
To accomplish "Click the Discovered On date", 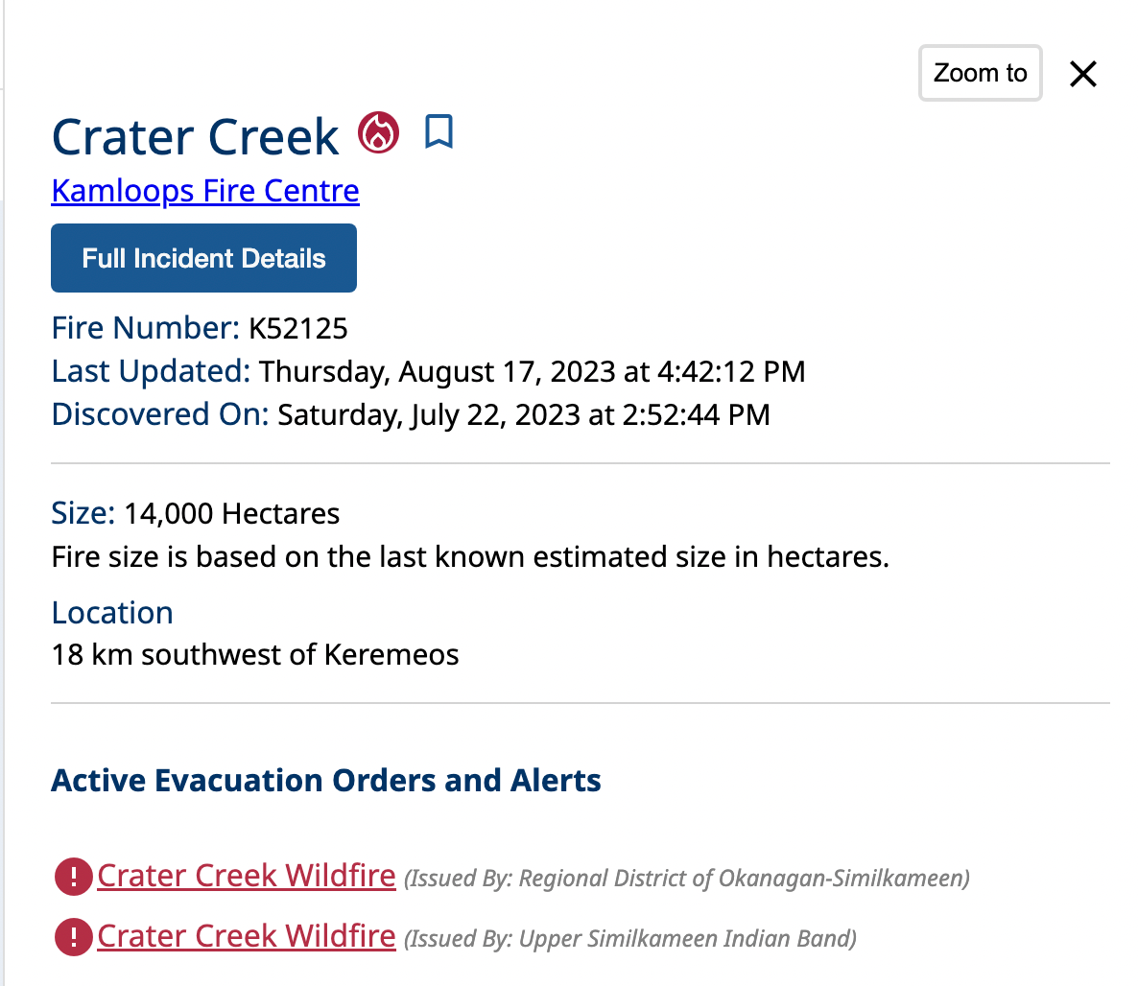I will tap(523, 414).
